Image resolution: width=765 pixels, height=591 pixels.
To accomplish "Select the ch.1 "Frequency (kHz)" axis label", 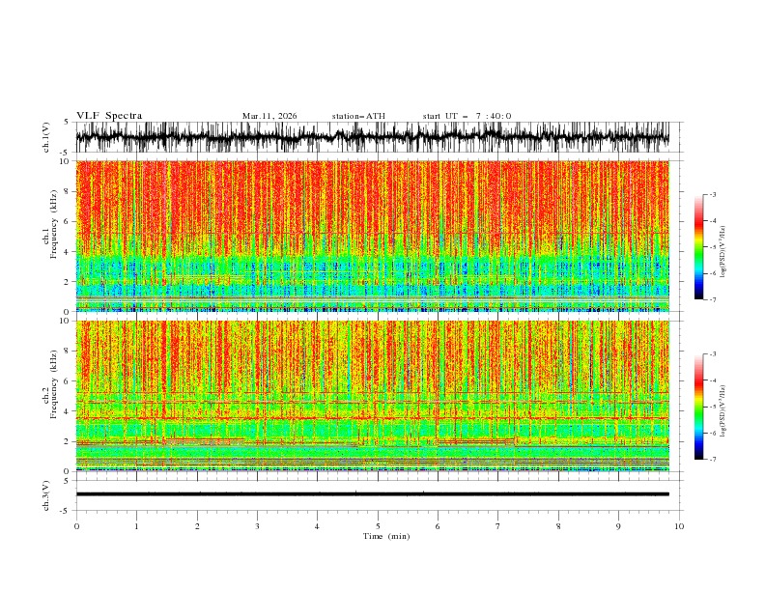I will coord(54,224).
